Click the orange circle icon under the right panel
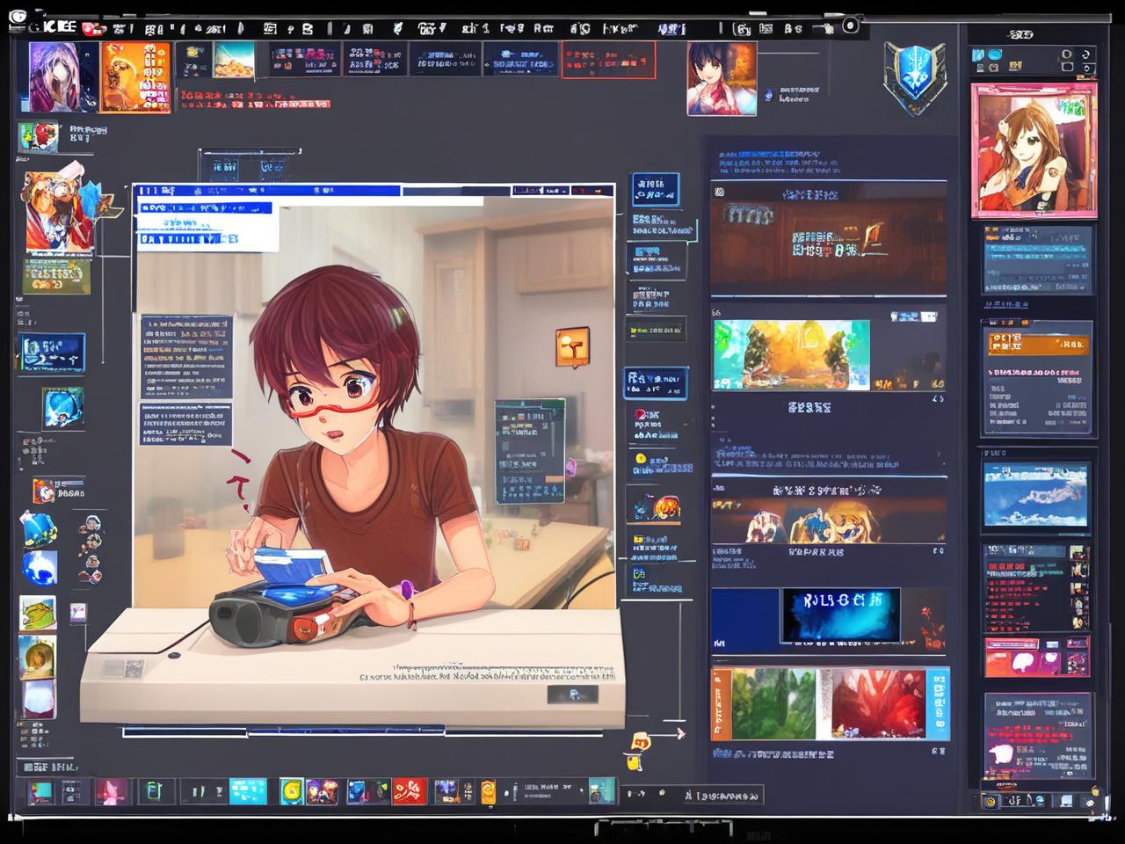Image resolution: width=1125 pixels, height=844 pixels. (x=991, y=801)
